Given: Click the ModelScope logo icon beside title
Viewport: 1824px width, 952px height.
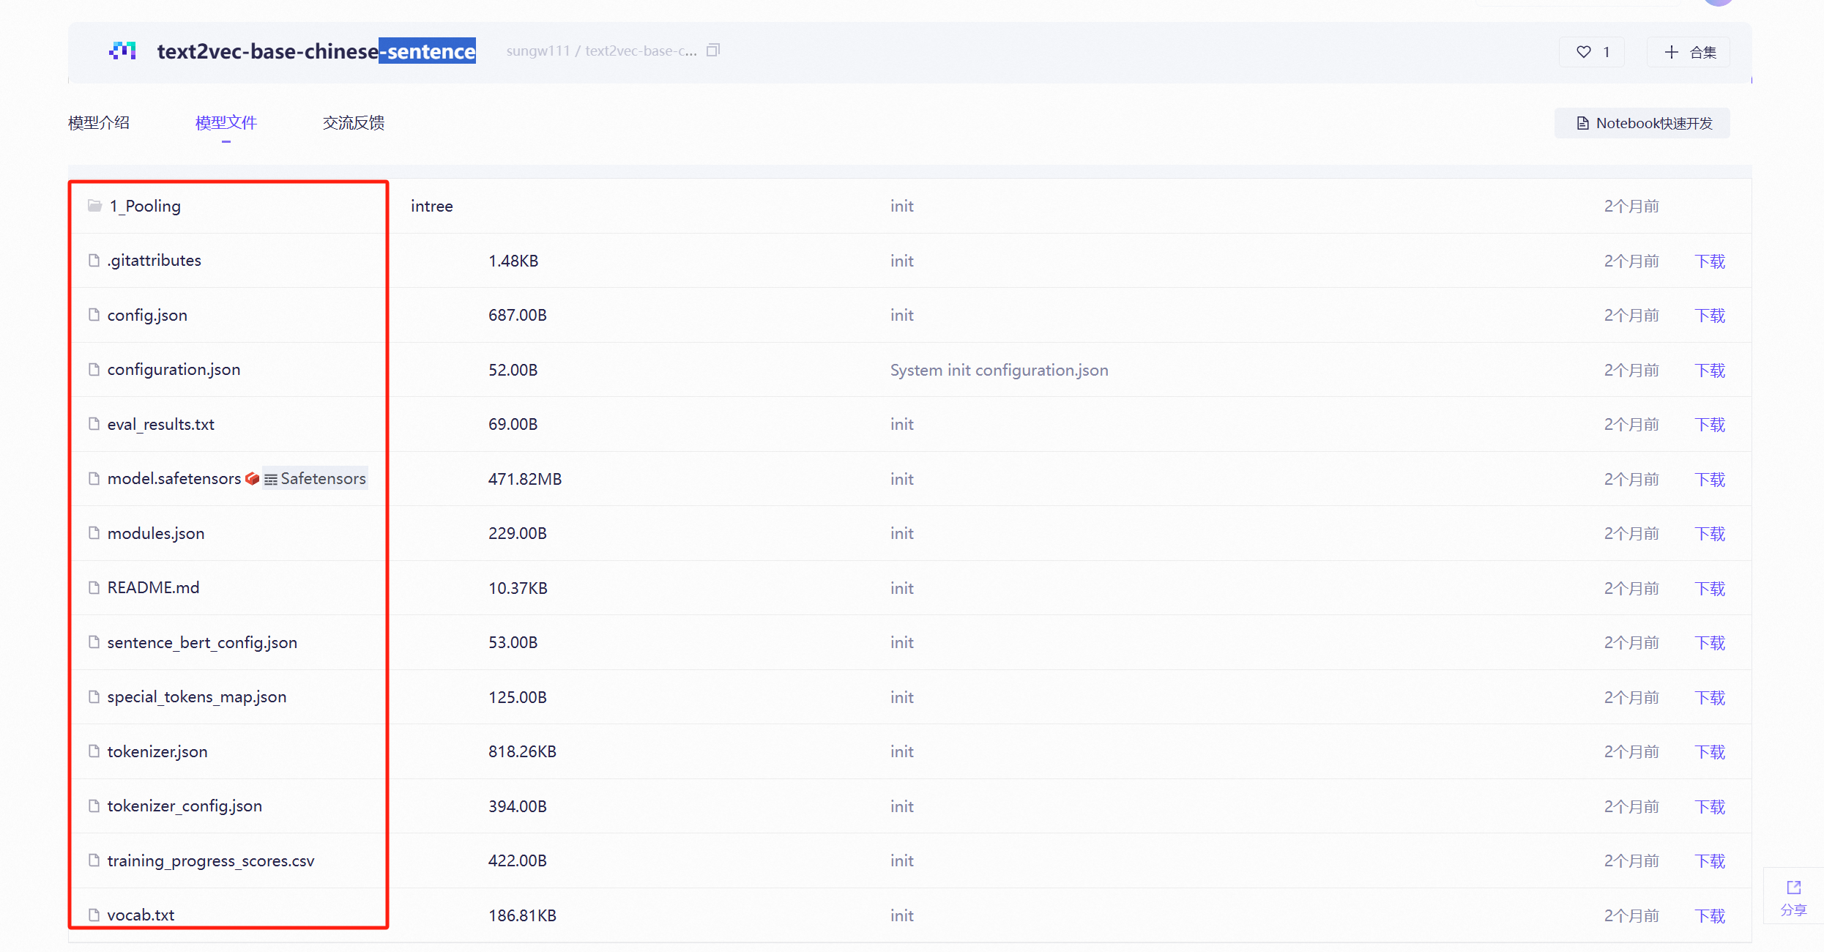Looking at the screenshot, I should pos(123,51).
